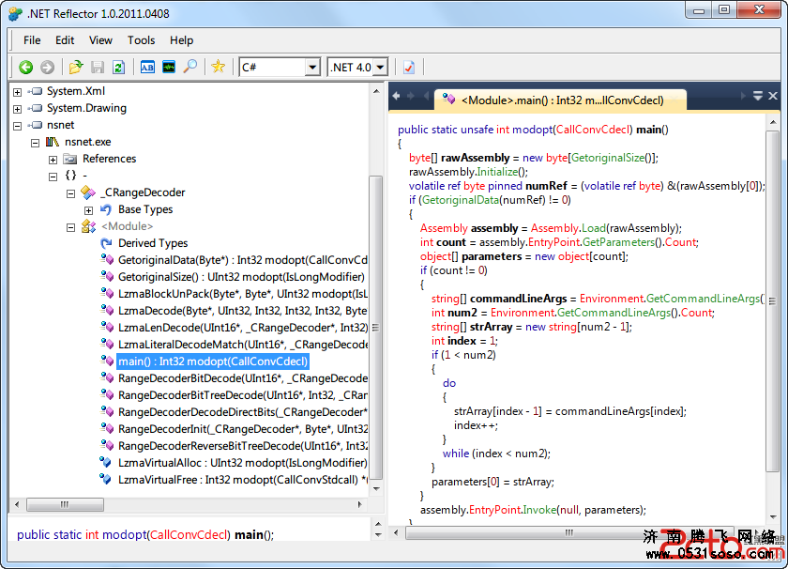Collapse the <Module> node
The width and height of the screenshot is (788, 569).
[71, 227]
